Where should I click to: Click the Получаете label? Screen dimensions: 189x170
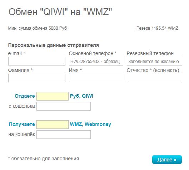coord(22,124)
